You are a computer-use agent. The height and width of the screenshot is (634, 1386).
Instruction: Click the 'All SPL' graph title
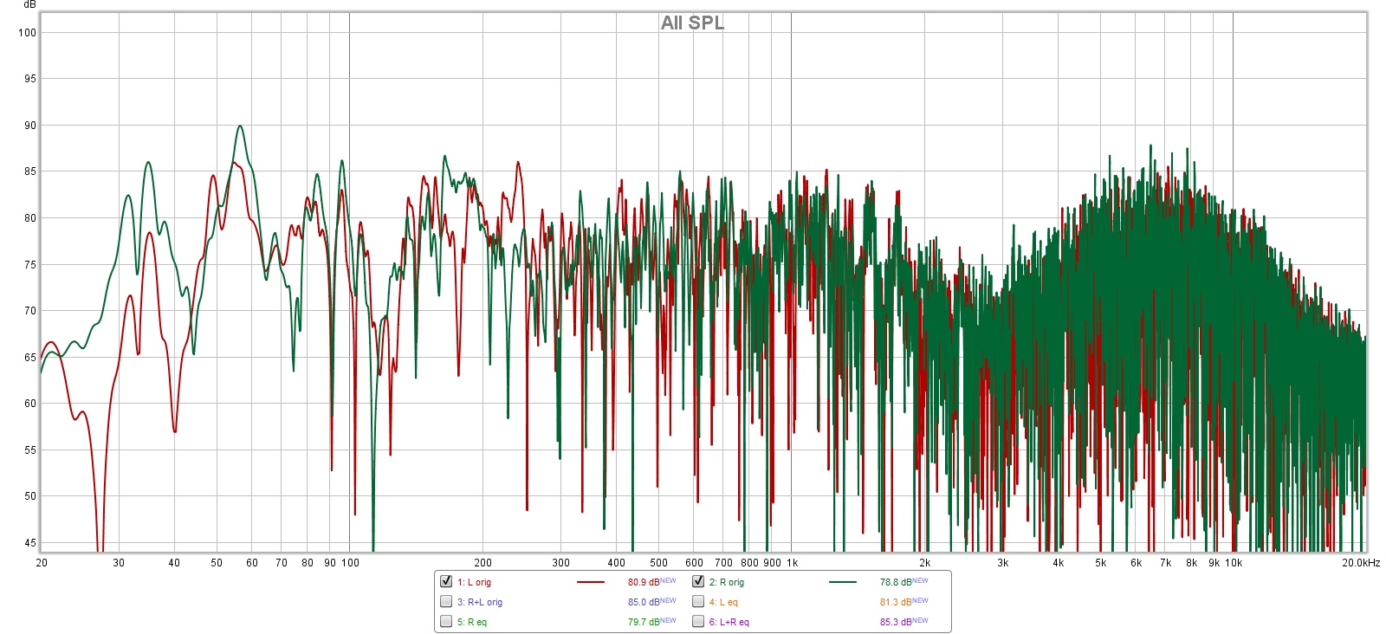click(692, 23)
